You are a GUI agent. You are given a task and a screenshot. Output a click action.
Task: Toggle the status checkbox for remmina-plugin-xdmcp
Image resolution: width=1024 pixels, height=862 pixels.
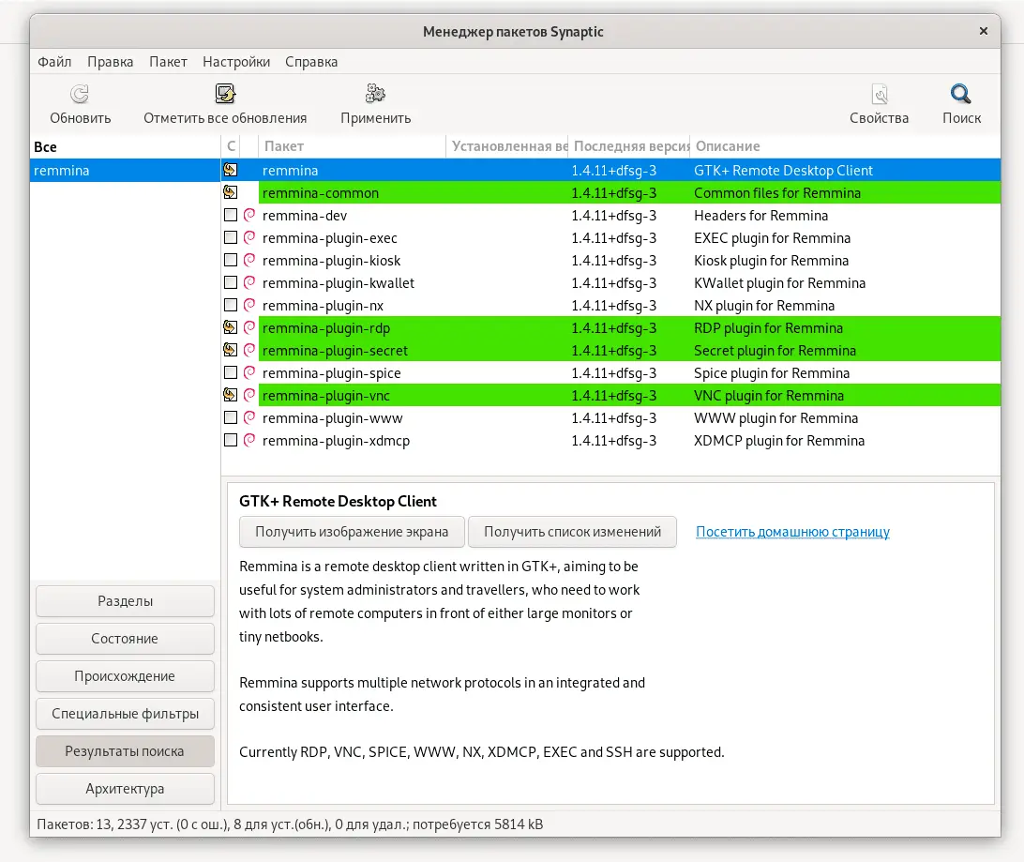[x=231, y=440]
